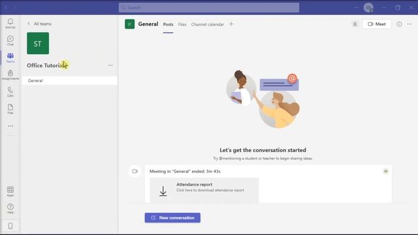This screenshot has width=418, height=235.
Task: Restore the window size
Action: coord(398,8)
